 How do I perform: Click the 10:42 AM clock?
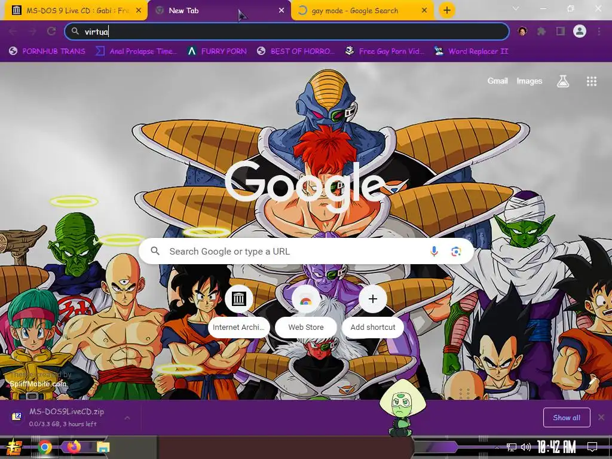coord(556,447)
